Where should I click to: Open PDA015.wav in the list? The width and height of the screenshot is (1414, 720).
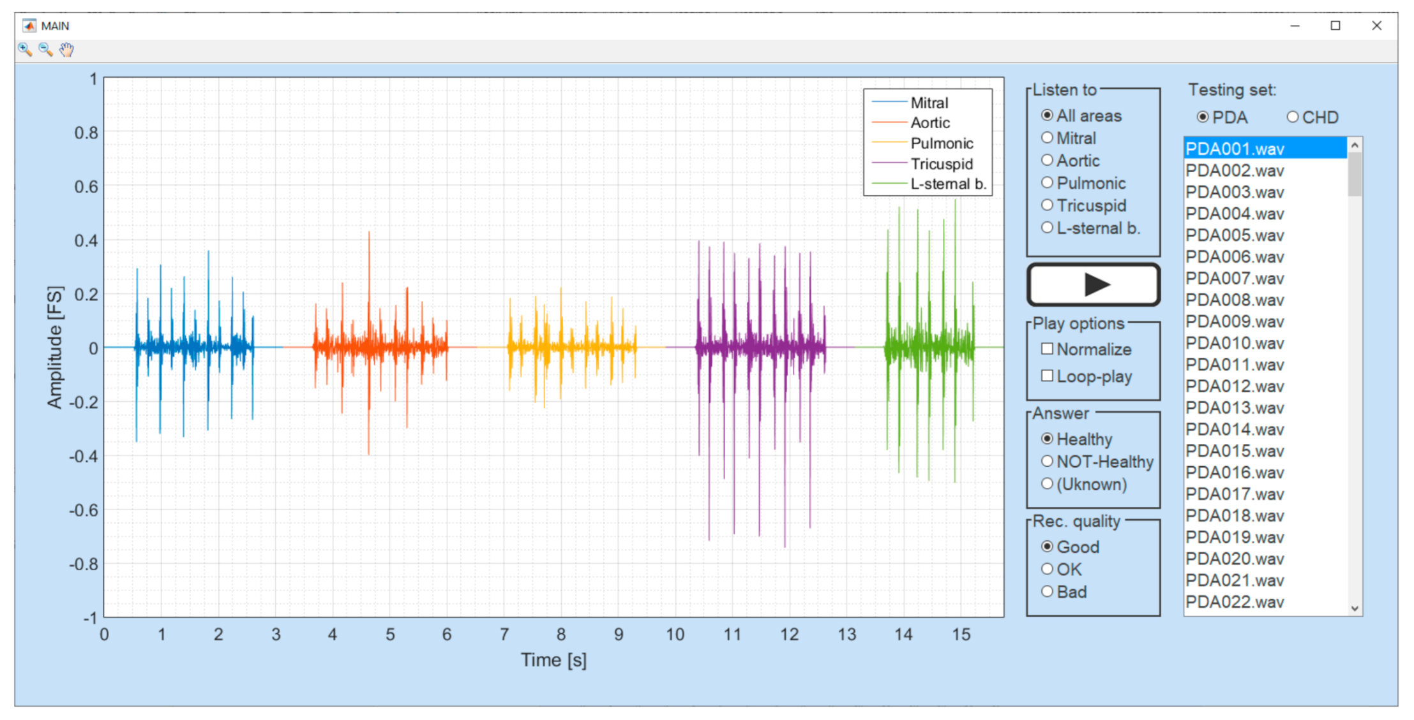pyautogui.click(x=1235, y=451)
